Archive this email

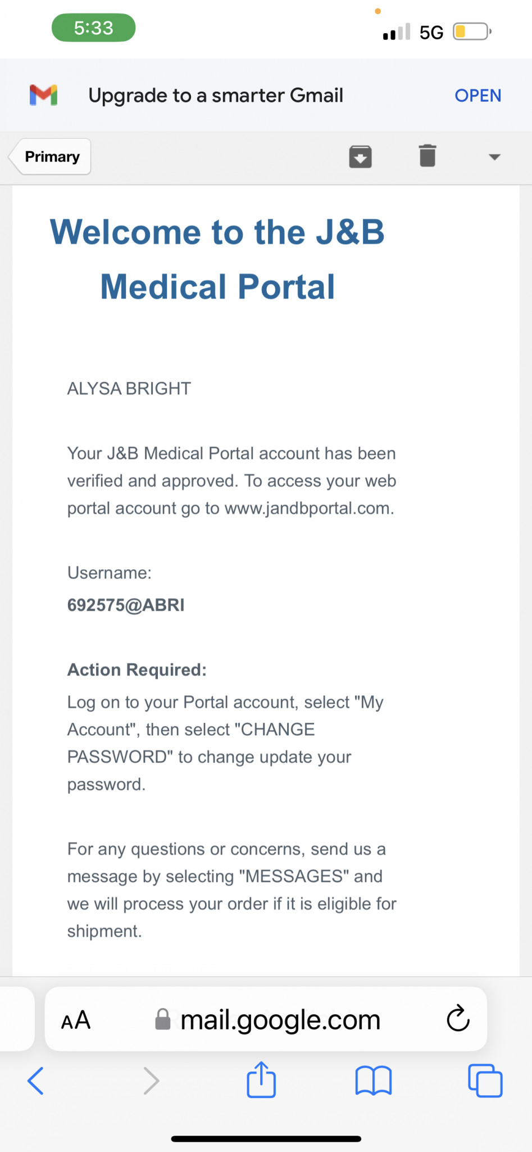click(x=360, y=156)
